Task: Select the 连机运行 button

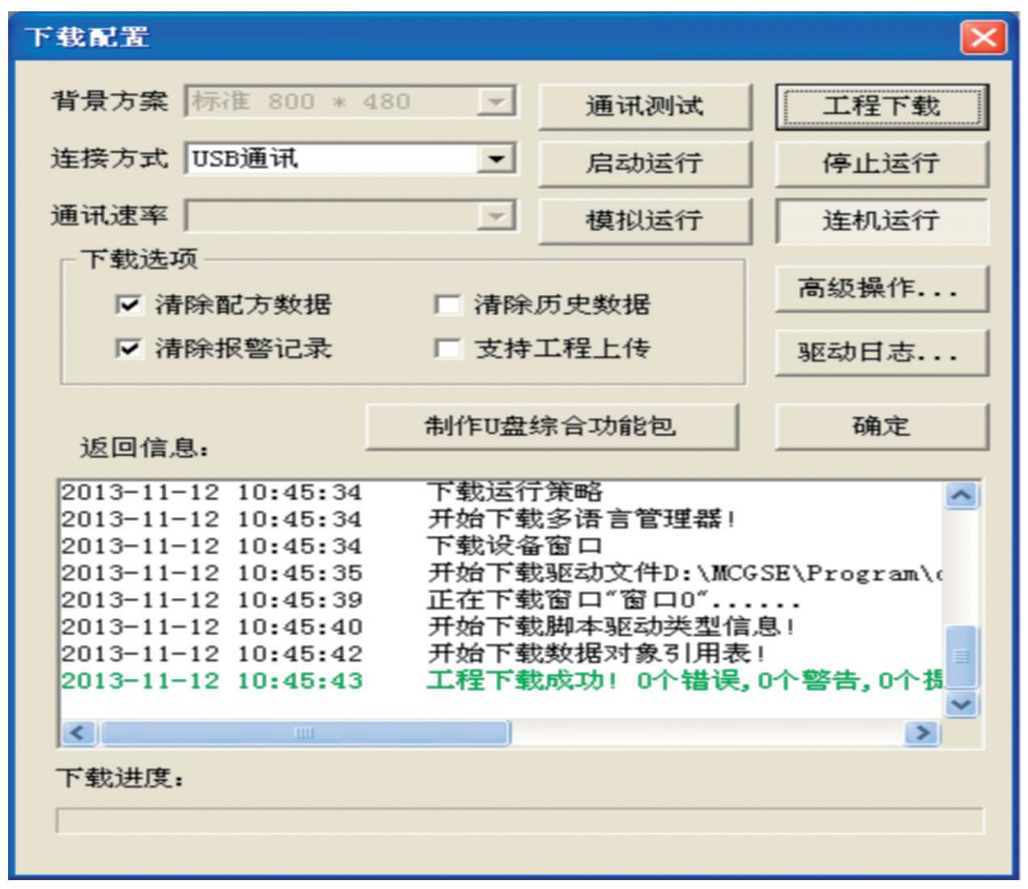Action: tap(881, 221)
